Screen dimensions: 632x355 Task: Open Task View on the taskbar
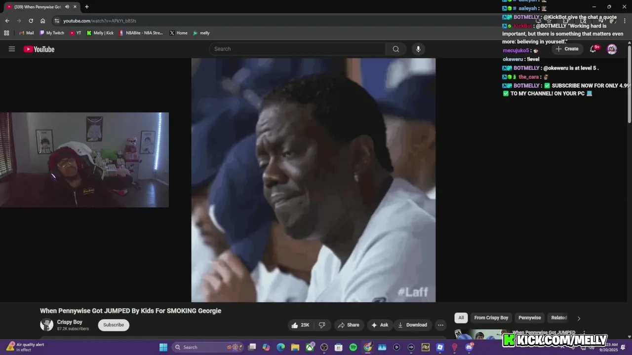(x=252, y=347)
